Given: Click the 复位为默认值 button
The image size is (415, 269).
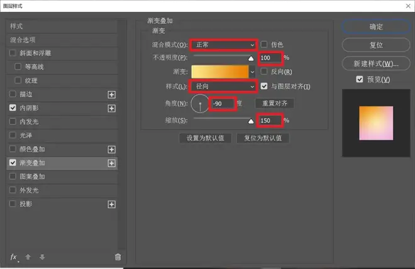Looking at the screenshot, I should [x=263, y=138].
